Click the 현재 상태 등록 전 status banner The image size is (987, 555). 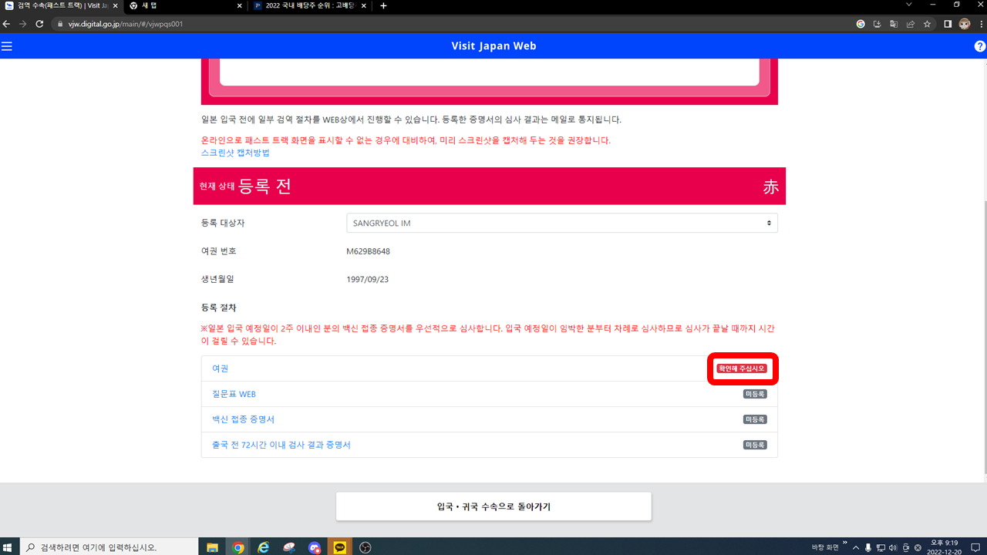point(489,186)
